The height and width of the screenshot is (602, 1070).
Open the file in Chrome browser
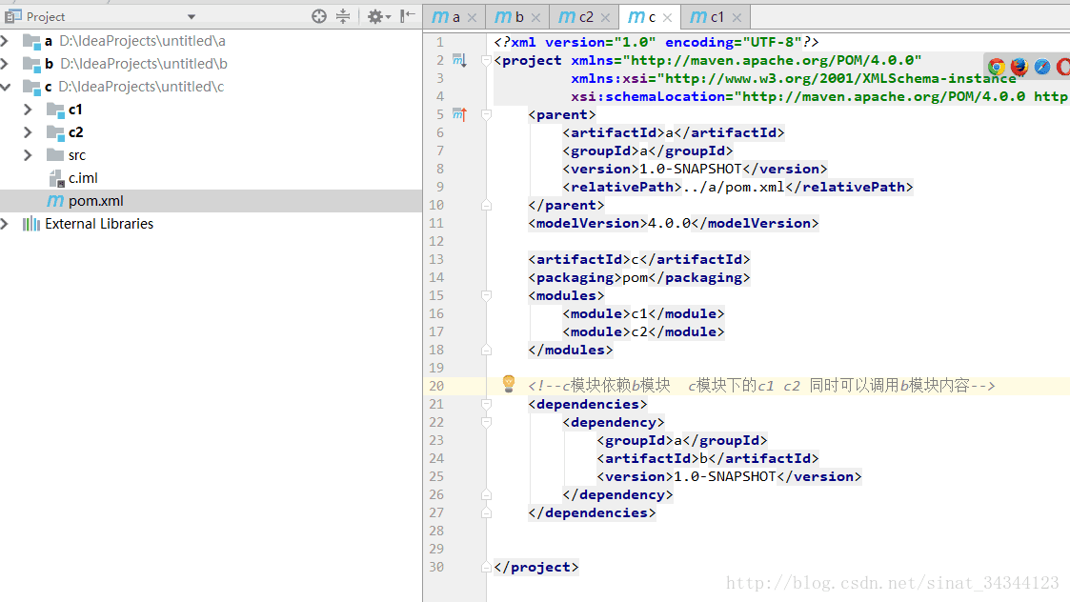[x=997, y=67]
